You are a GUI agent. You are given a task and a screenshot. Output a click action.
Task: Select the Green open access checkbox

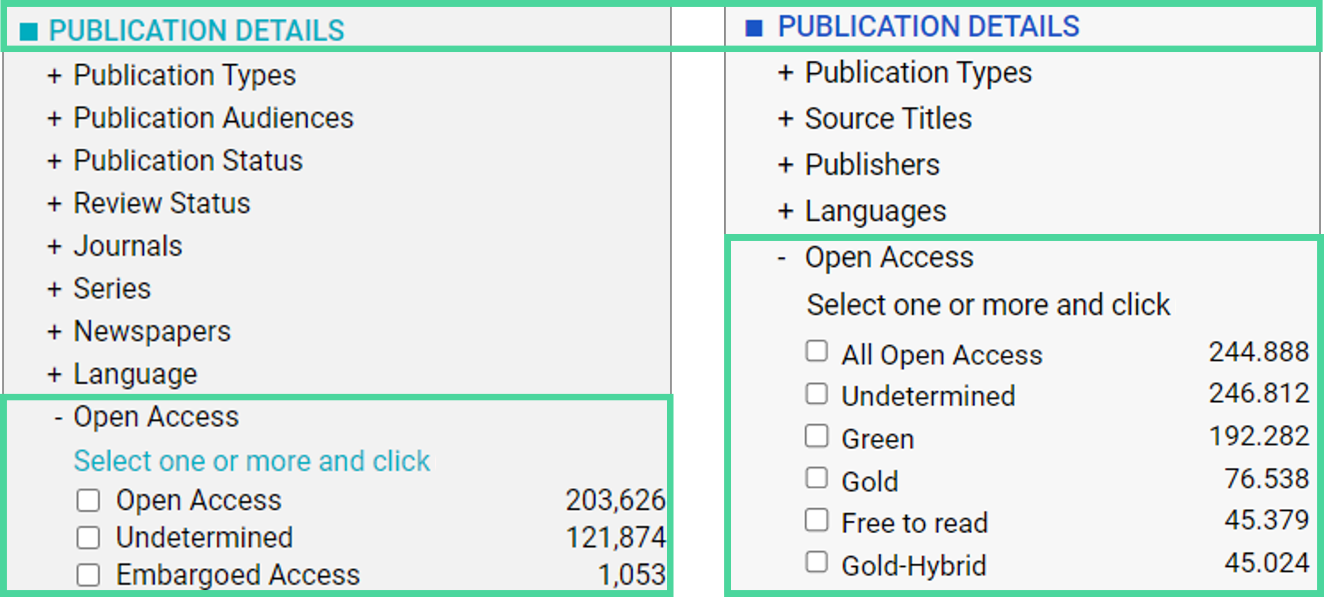click(816, 436)
